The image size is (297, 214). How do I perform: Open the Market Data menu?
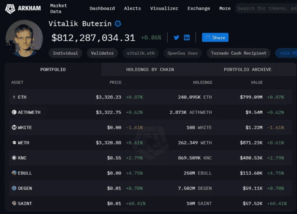pyautogui.click(x=59, y=9)
